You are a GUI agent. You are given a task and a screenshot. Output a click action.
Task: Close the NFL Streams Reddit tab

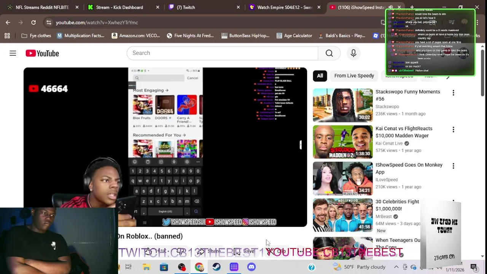tap(77, 7)
